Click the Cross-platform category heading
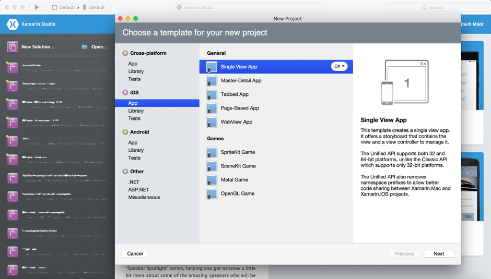The width and height of the screenshot is (491, 279). point(148,53)
